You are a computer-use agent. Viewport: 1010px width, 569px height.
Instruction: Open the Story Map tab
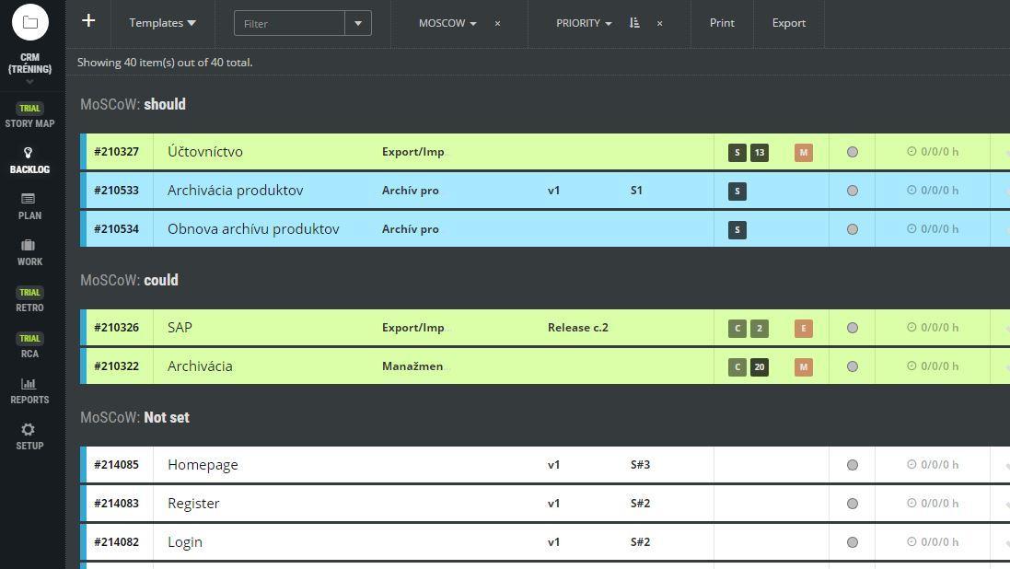29,116
